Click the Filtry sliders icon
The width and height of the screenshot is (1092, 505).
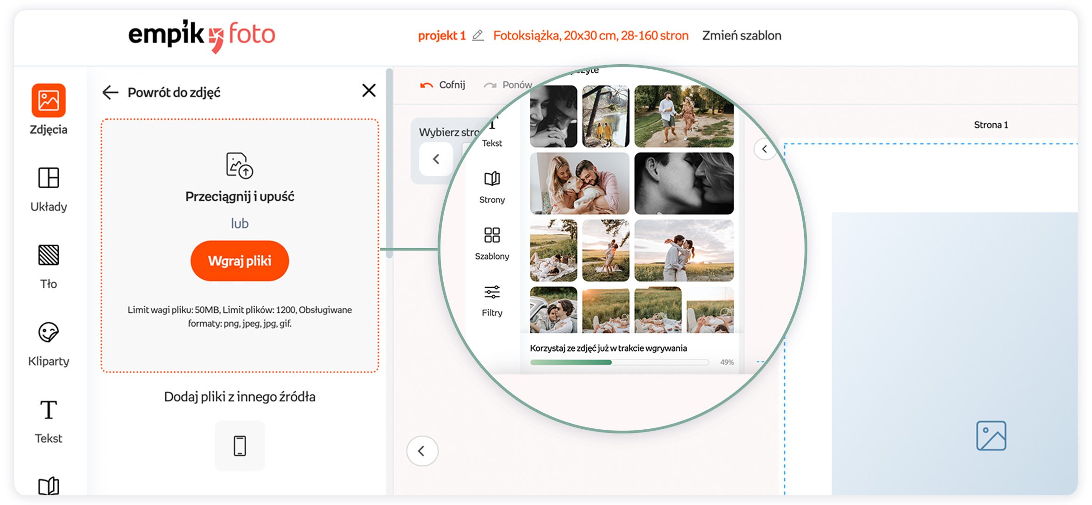pyautogui.click(x=492, y=292)
